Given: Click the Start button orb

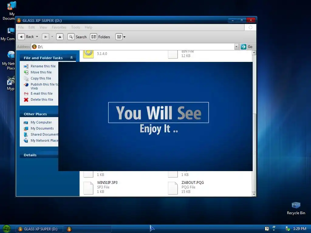Looking at the screenshot, I should click(x=7, y=229).
